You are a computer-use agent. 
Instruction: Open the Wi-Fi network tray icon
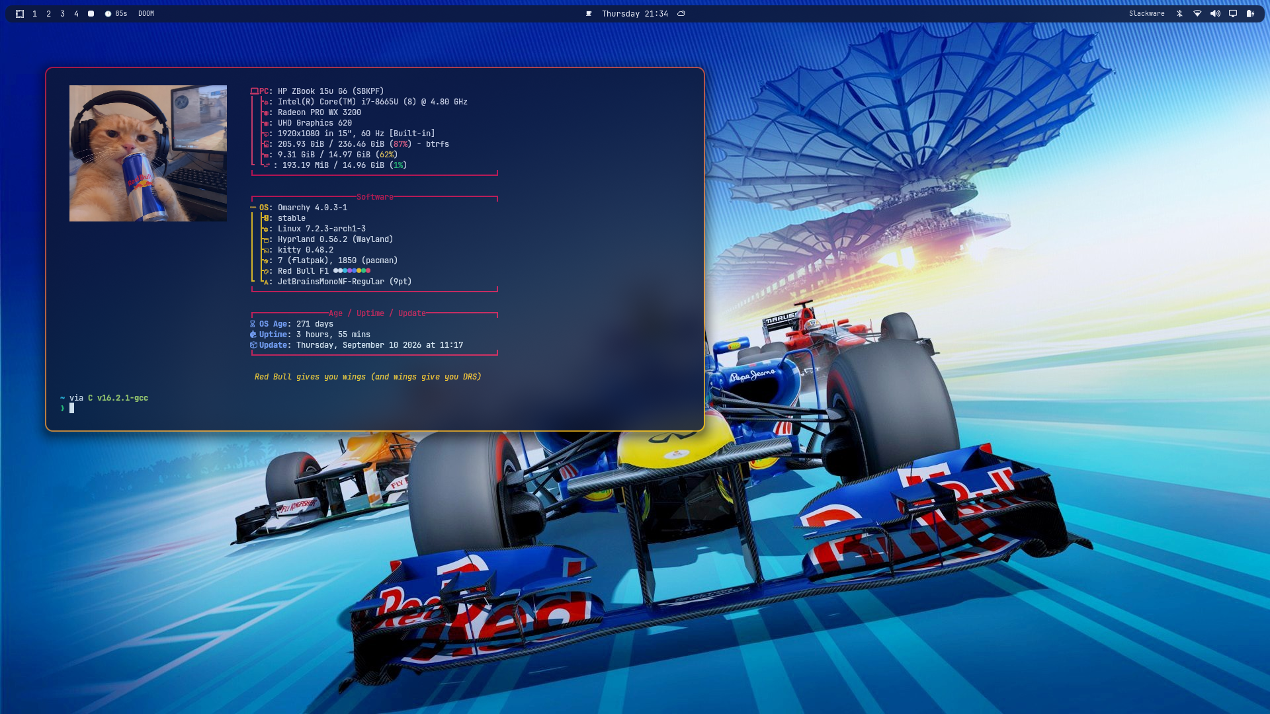point(1197,14)
